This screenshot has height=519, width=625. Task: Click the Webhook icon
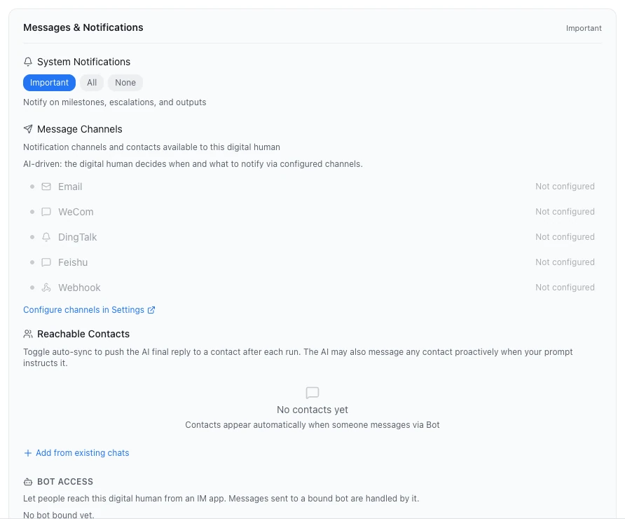[x=46, y=288]
